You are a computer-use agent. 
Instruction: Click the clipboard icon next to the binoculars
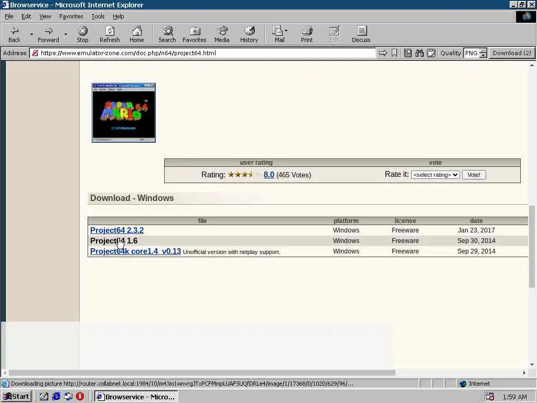point(431,53)
